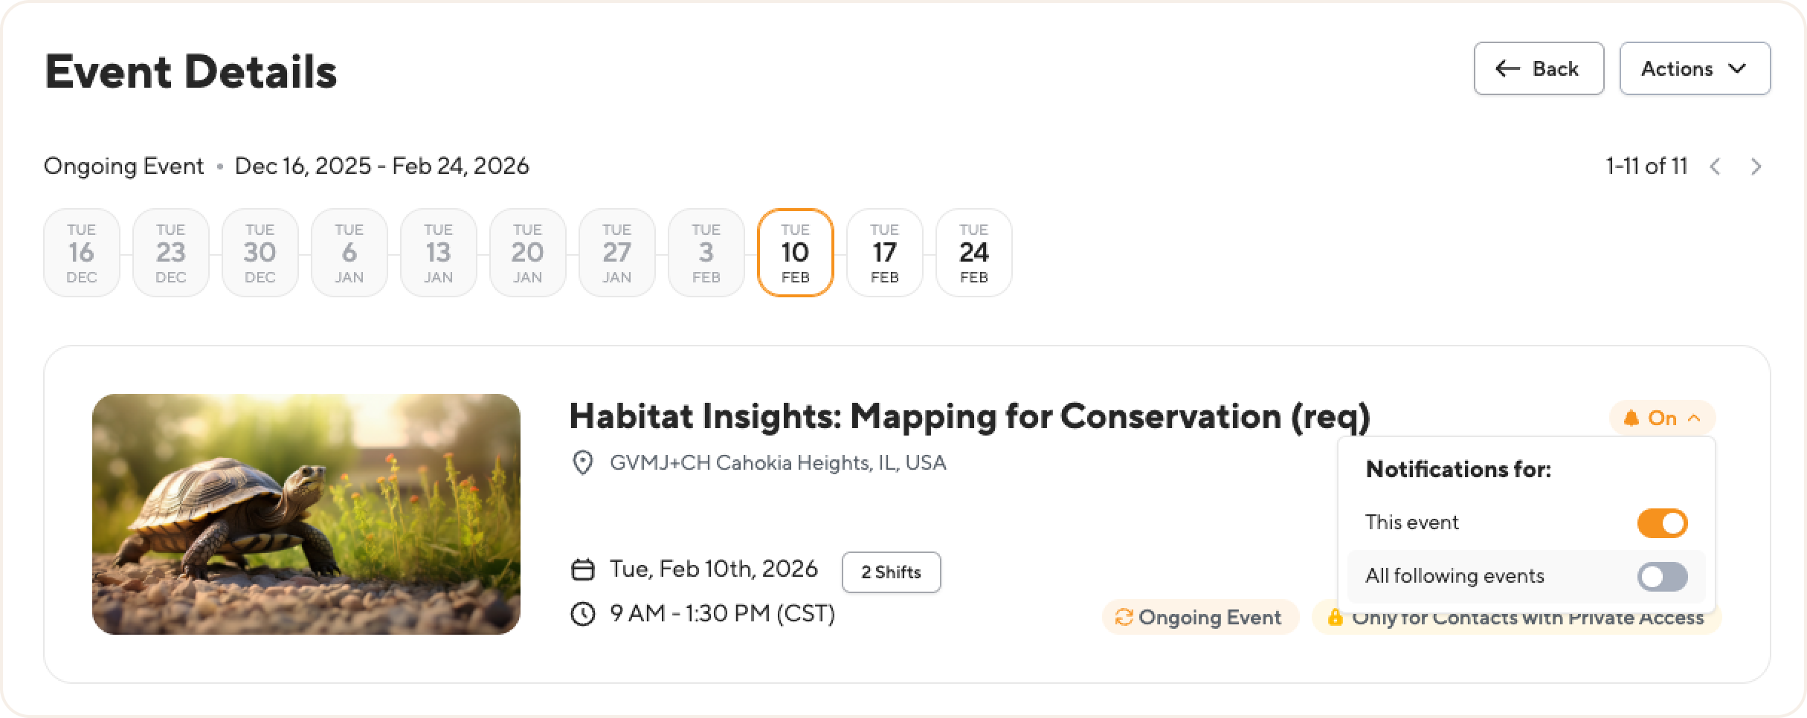Enable notifications for All following events
Screen dimensions: 1807x718
click(x=1662, y=577)
